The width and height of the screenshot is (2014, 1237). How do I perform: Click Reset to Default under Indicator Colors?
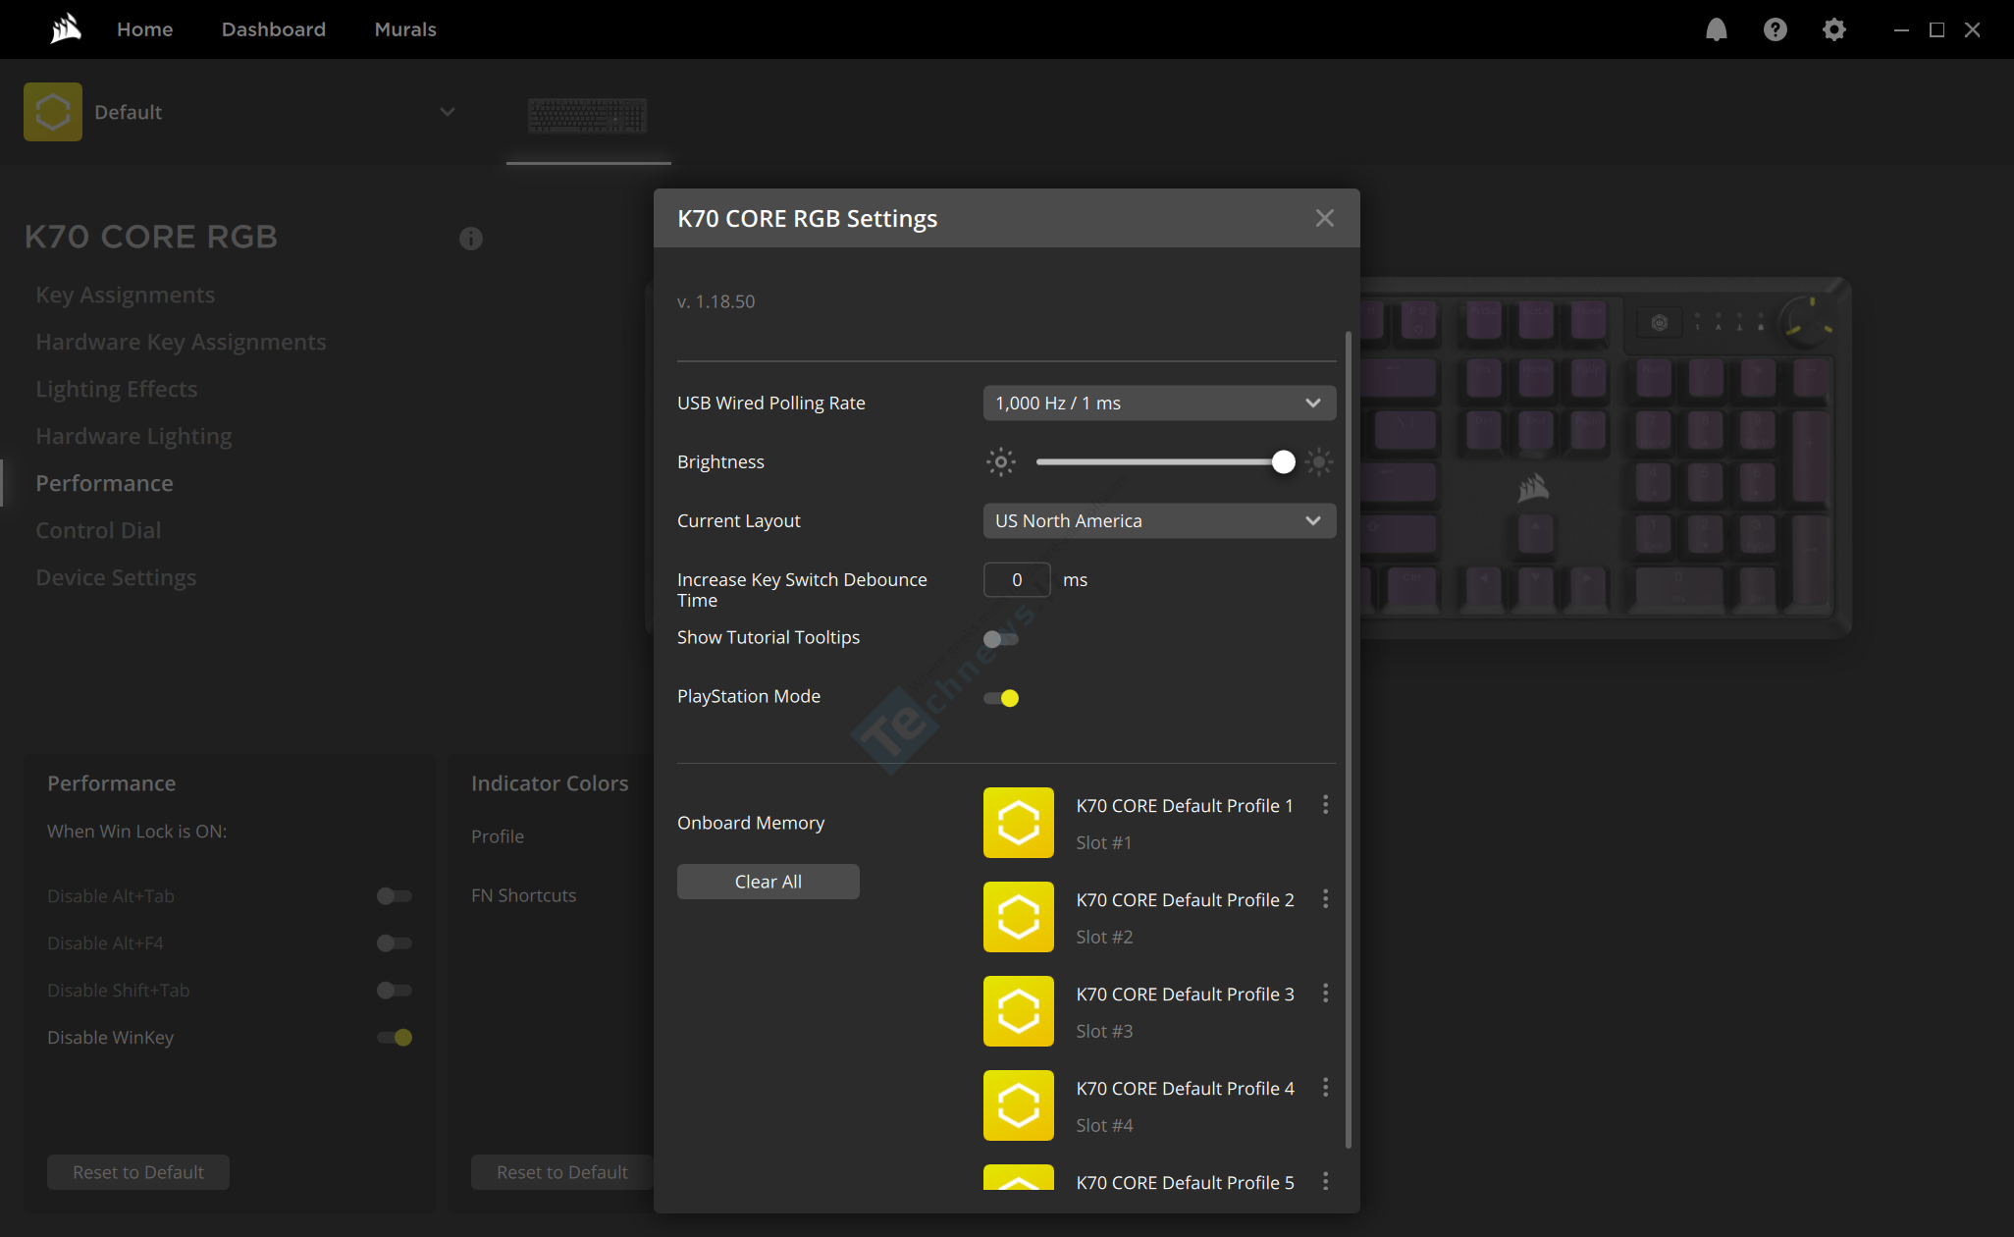(x=562, y=1172)
